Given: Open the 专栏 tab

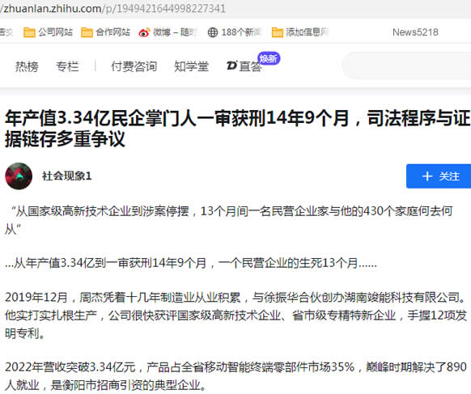Looking at the screenshot, I should (67, 66).
